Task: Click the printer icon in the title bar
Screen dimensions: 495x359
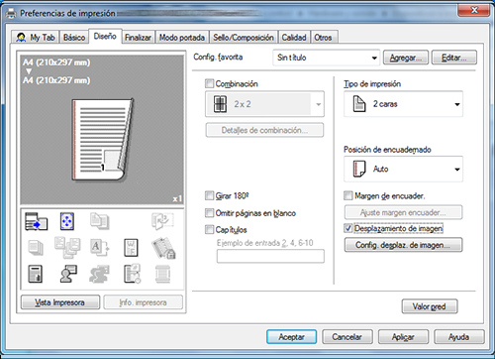Action: [x=11, y=13]
